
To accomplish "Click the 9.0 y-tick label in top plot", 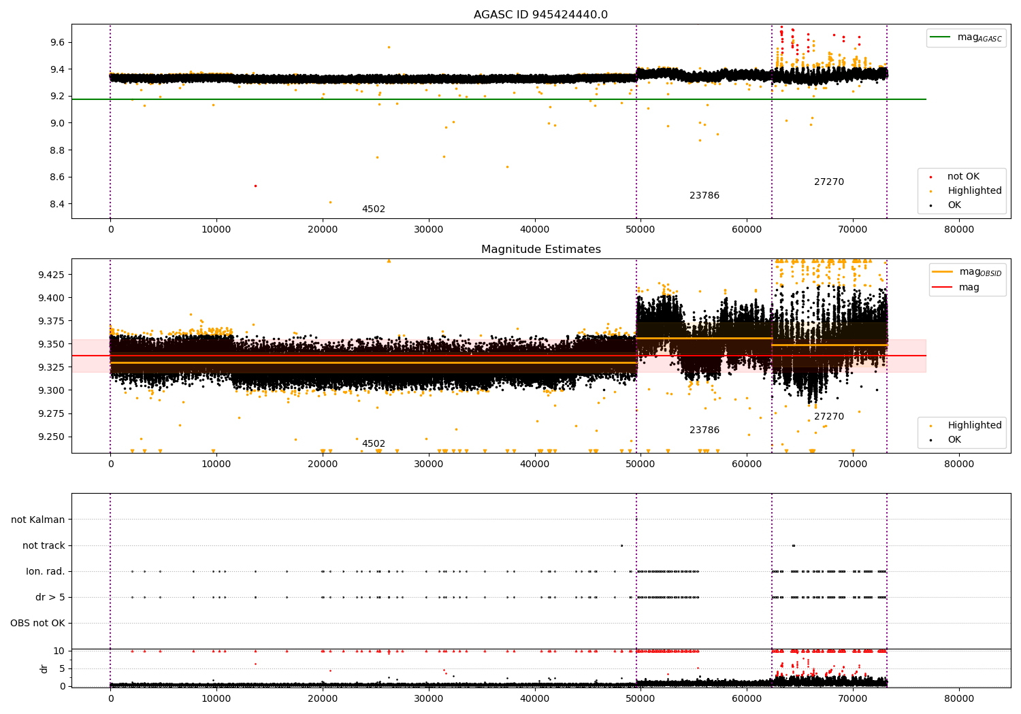I will point(57,123).
